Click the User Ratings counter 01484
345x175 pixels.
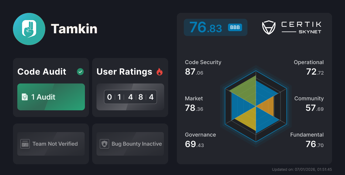click(x=130, y=97)
